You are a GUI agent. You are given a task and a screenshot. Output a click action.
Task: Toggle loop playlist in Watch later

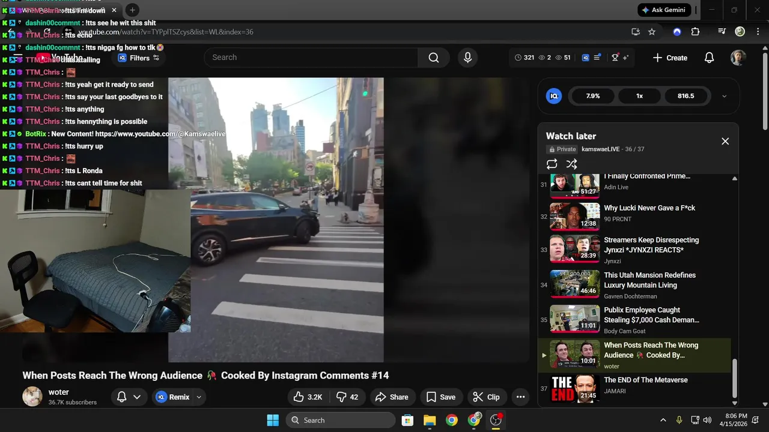tap(552, 164)
